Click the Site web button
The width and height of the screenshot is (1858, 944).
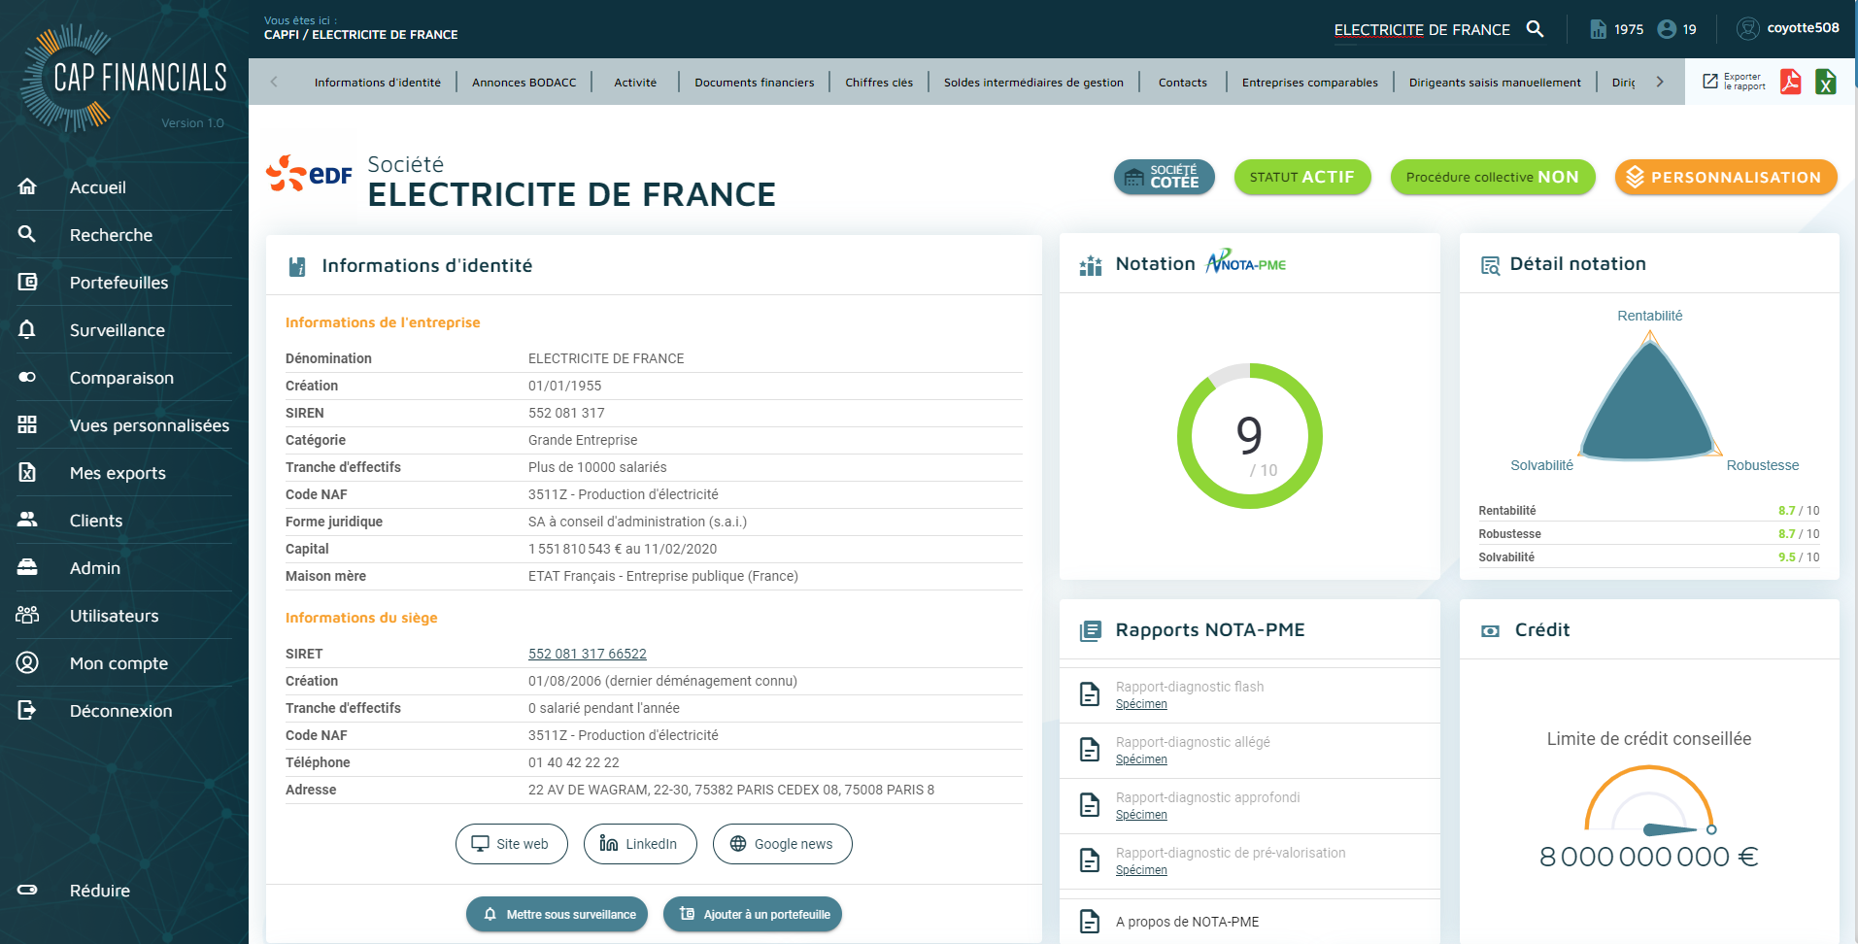tap(510, 844)
